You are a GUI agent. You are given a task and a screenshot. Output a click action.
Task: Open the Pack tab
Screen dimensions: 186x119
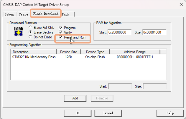pyautogui.click(x=65, y=14)
